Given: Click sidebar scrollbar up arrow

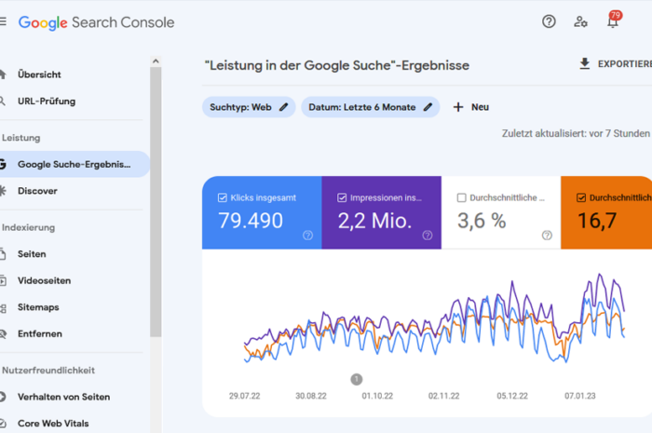Looking at the screenshot, I should coord(156,61).
